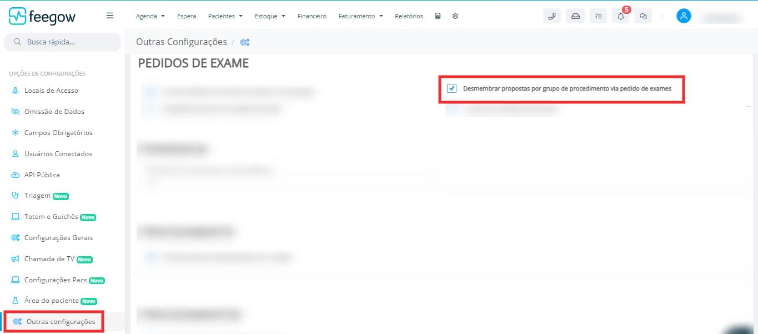Open the settings gear in top navigation
Screen dimensions: 758x334
tap(455, 16)
